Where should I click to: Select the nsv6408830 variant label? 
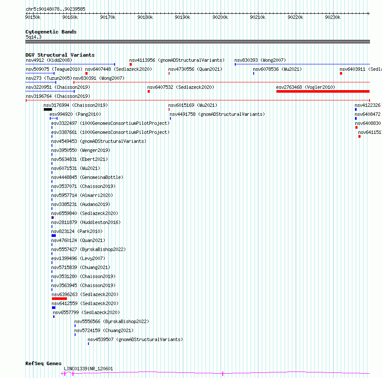pyautogui.click(x=368, y=123)
